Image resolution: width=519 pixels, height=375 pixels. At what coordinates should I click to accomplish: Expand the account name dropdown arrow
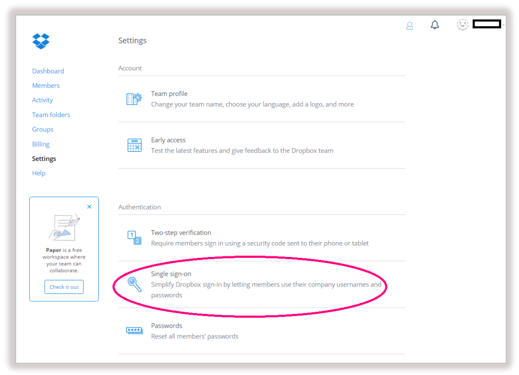coord(503,25)
